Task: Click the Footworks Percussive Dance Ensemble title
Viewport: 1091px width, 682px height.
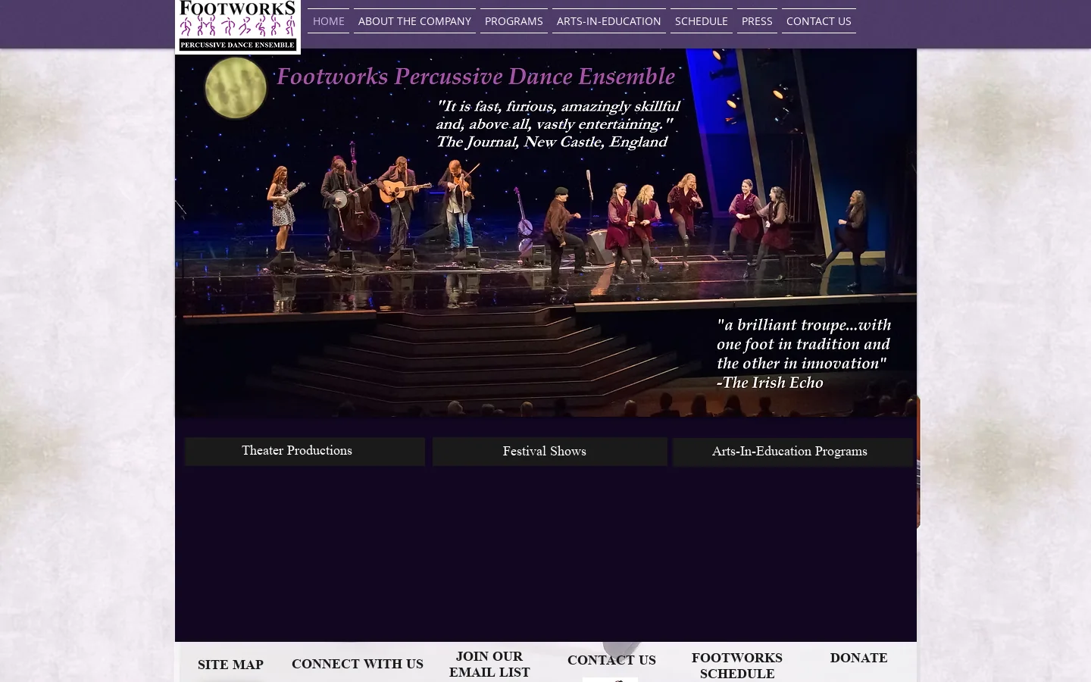Action: tap(476, 76)
